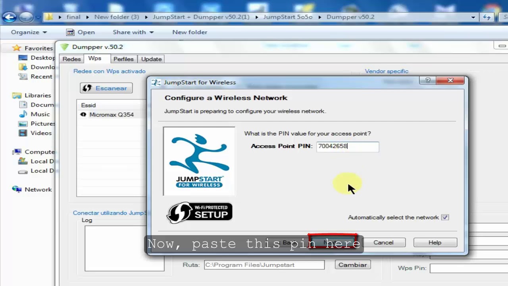The image size is (508, 286).
Task: Select Favorites star in navigation pane
Action: click(17, 48)
